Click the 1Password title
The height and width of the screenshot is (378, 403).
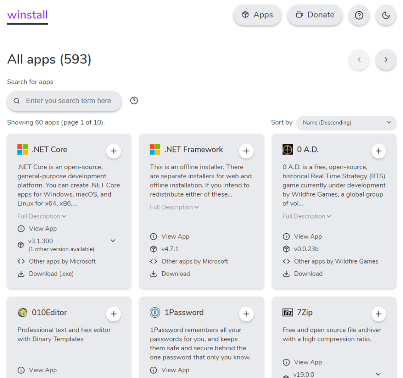tap(184, 312)
